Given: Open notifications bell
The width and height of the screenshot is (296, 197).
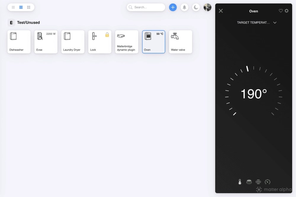Looking at the screenshot, I should coord(184,7).
